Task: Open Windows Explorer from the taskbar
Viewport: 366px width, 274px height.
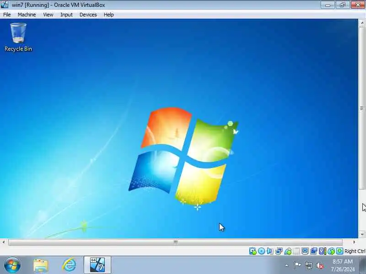Action: click(x=41, y=265)
